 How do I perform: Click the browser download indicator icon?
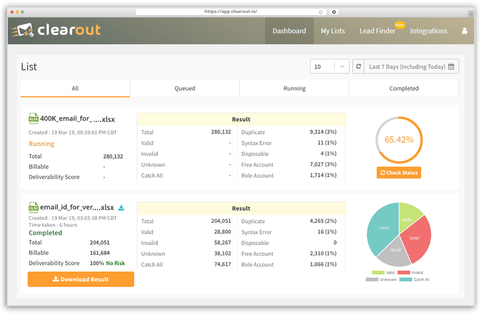334,12
